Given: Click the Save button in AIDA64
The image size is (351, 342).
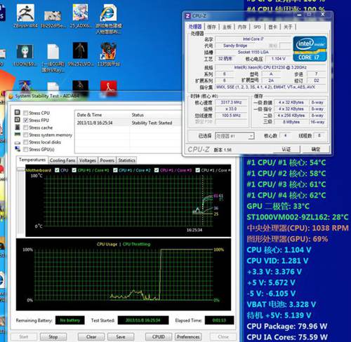Looking at the screenshot, I should click(121, 336).
